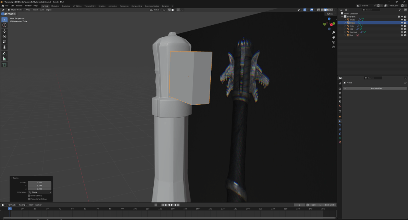The height and width of the screenshot is (220, 408).
Task: Select the Measure tool
Action: pos(4,59)
